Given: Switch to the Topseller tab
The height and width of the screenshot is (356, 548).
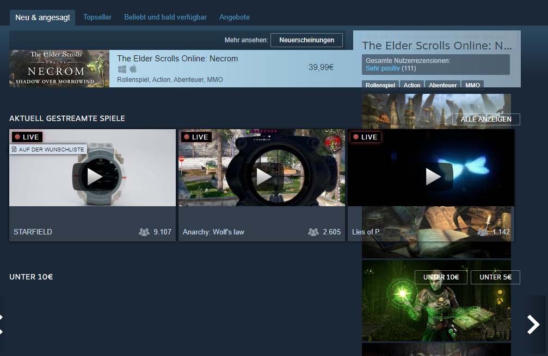Looking at the screenshot, I should pyautogui.click(x=97, y=17).
